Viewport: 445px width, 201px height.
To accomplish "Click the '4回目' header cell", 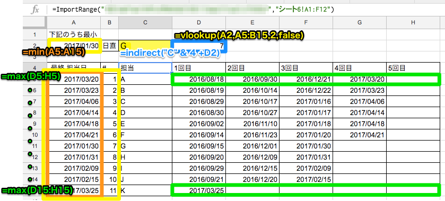I will (359, 68).
